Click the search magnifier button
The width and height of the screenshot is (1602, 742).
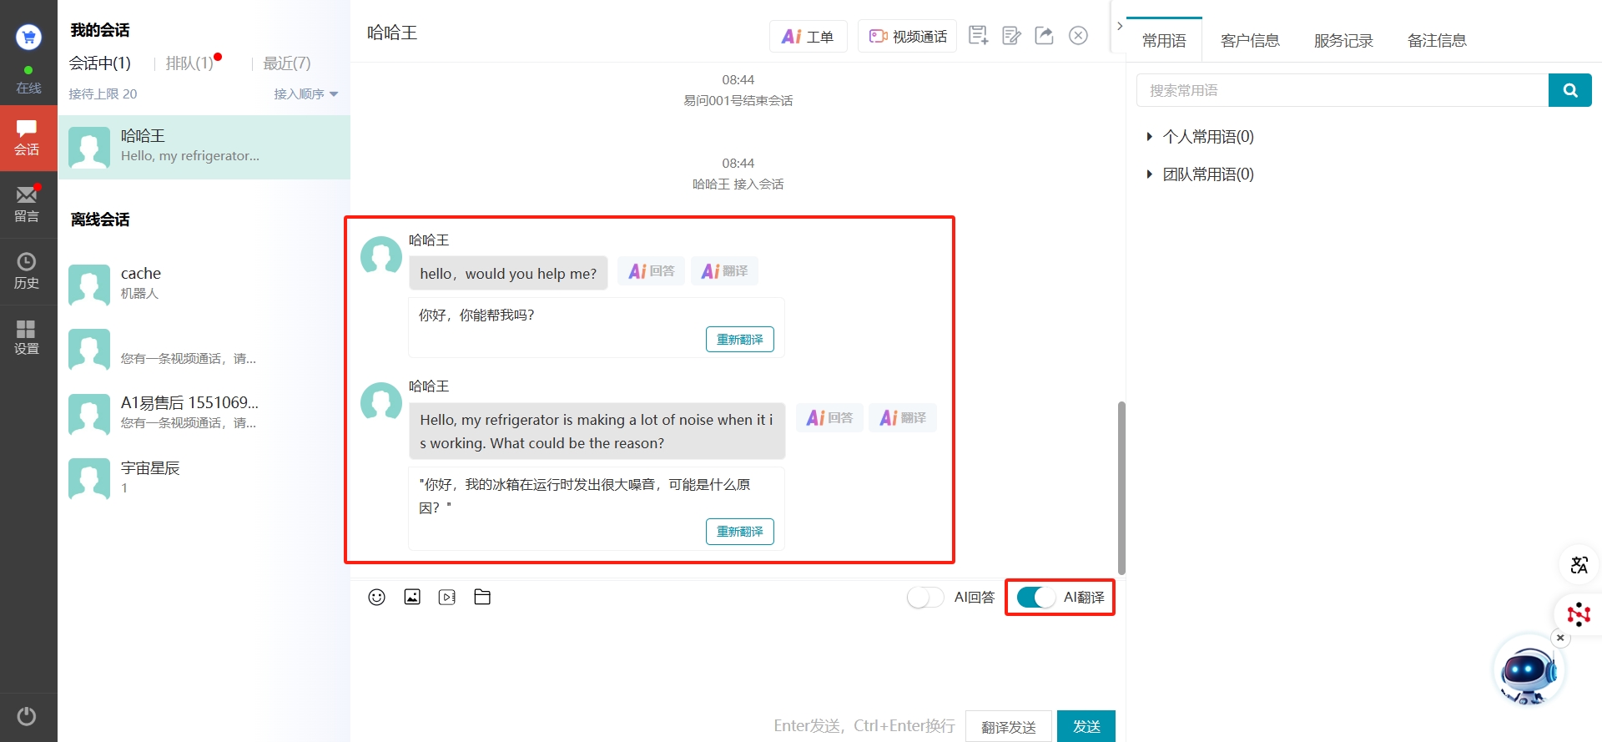click(1570, 90)
